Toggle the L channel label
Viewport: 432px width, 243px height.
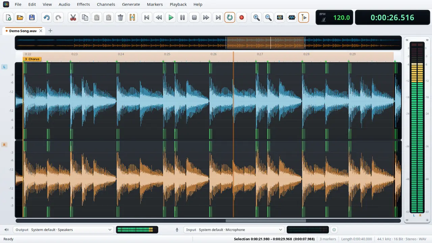pos(4,67)
